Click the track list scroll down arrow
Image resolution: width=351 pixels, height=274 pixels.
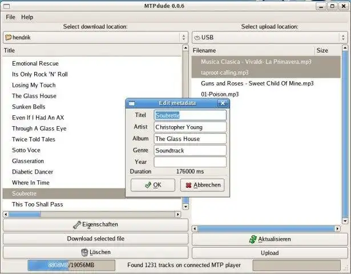(185, 207)
